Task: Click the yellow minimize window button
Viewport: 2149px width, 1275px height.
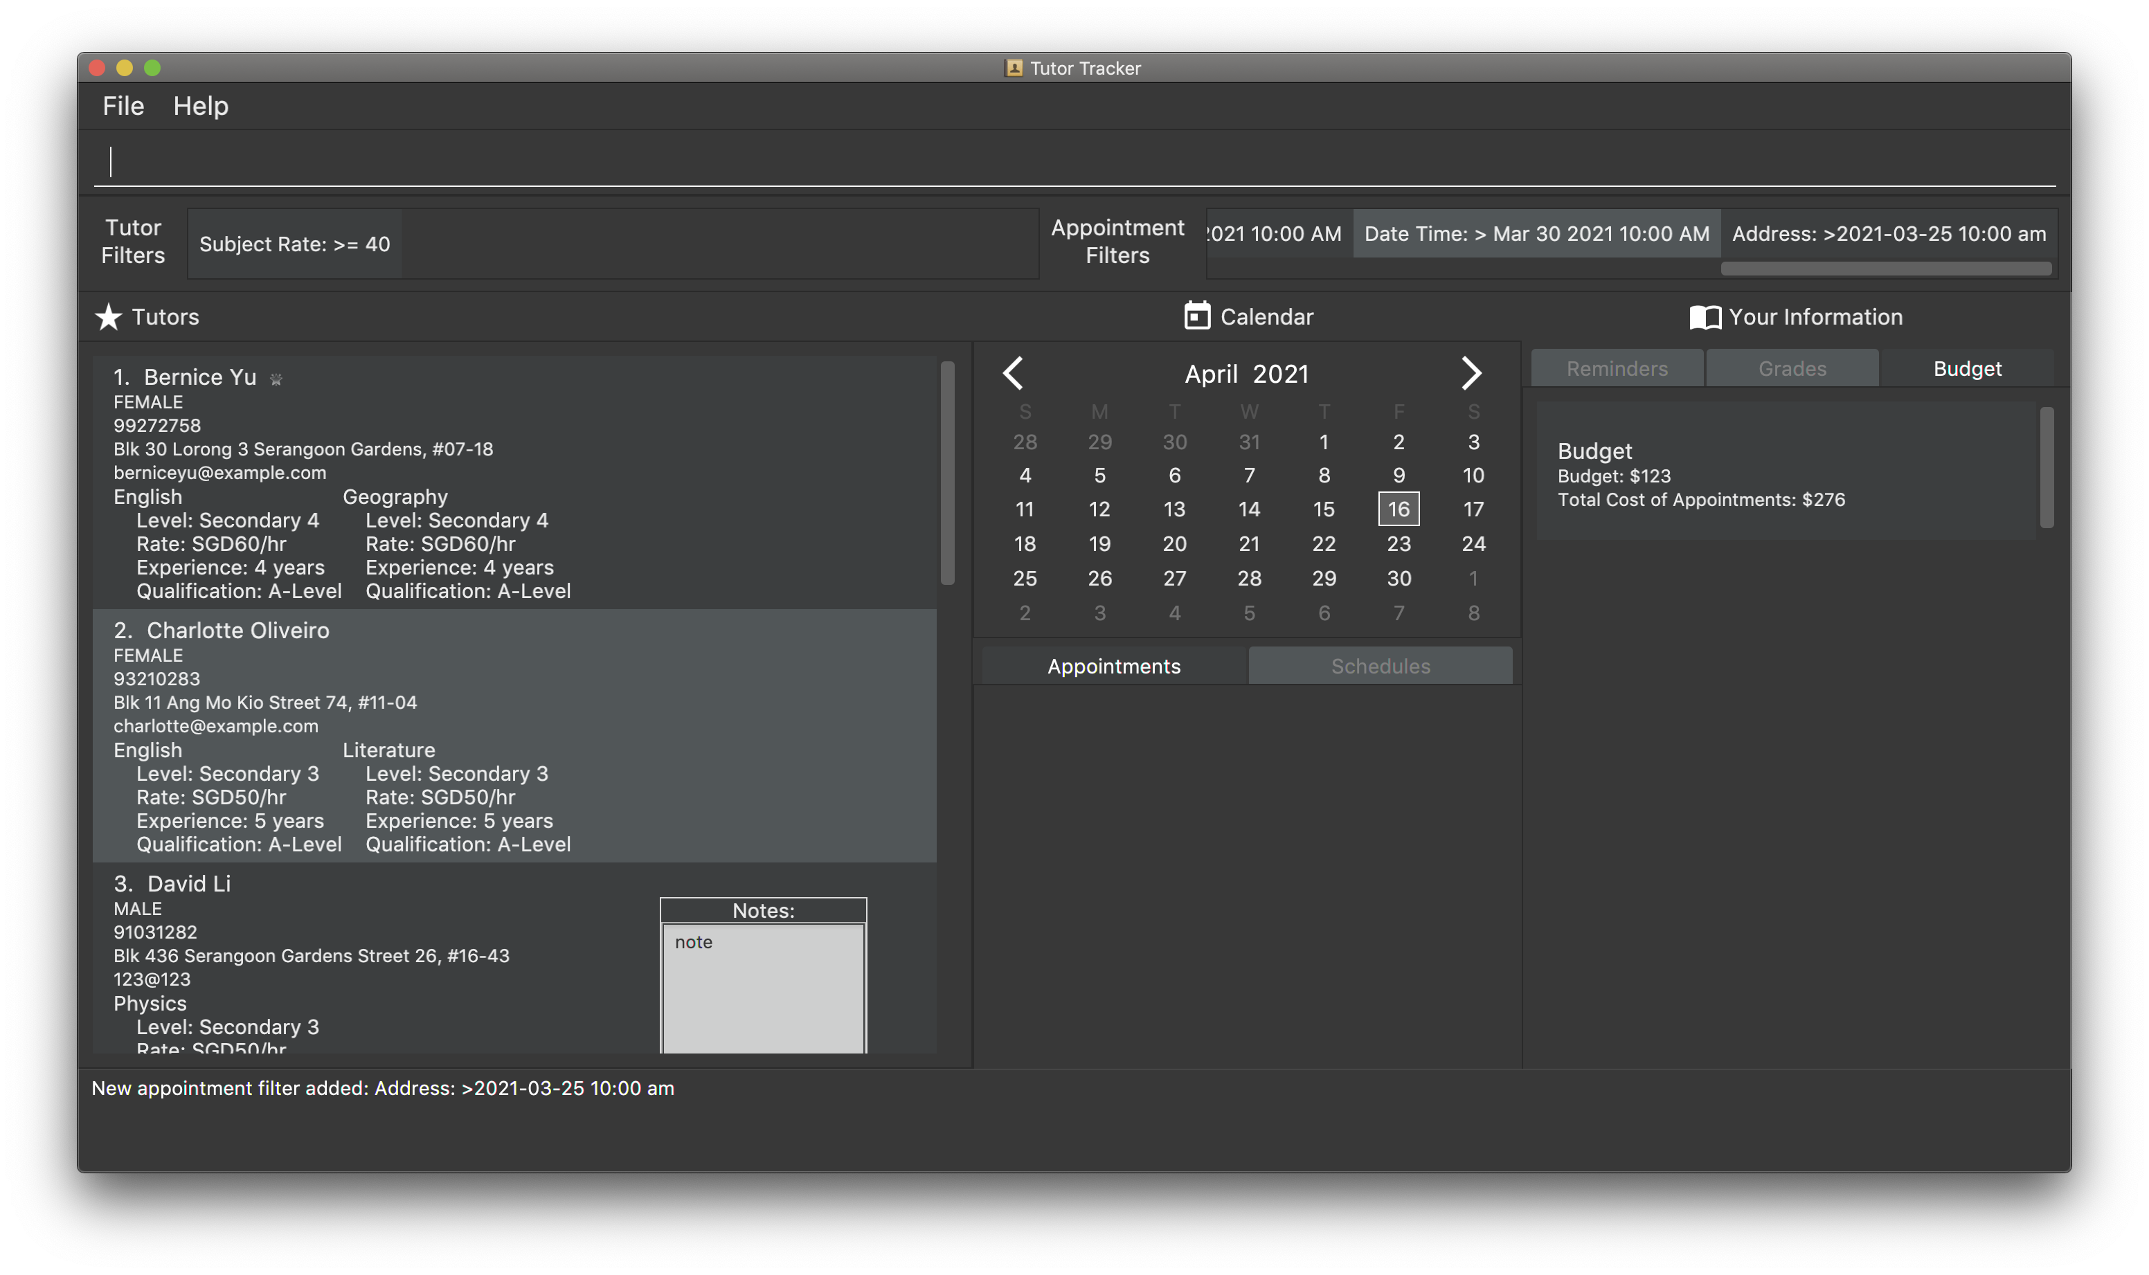Action: click(124, 68)
